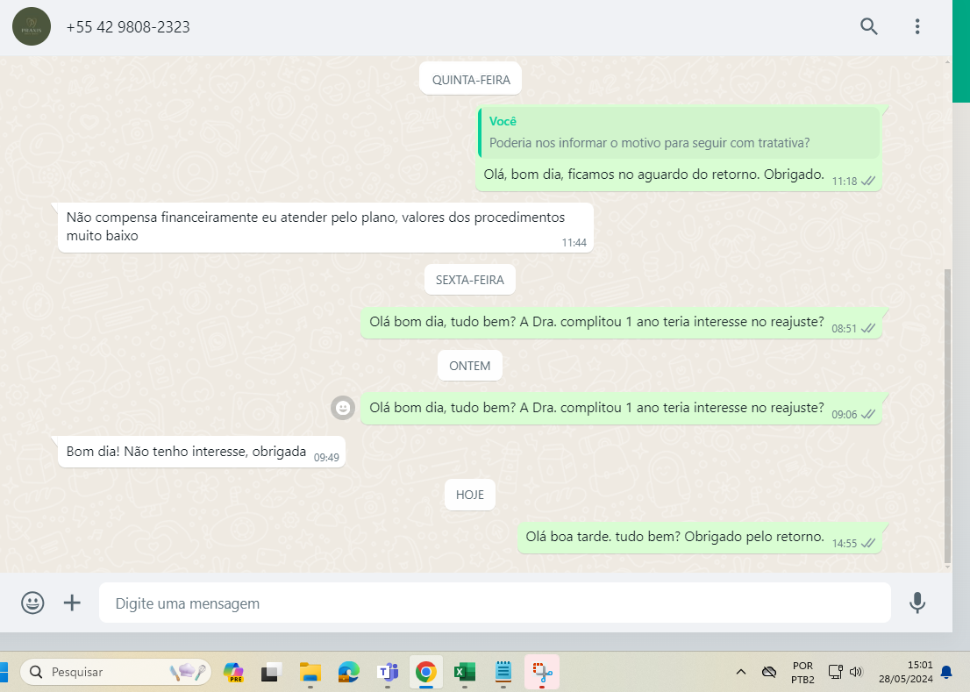Open Snipping Tool from taskbar
Viewport: 970px width, 692px height.
click(x=542, y=672)
